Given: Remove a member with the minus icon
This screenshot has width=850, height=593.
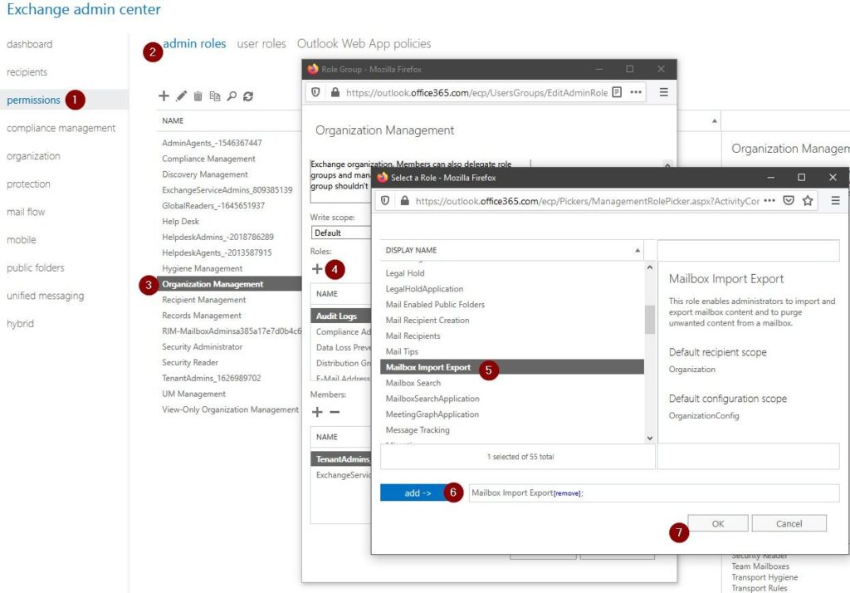Looking at the screenshot, I should point(335,412).
